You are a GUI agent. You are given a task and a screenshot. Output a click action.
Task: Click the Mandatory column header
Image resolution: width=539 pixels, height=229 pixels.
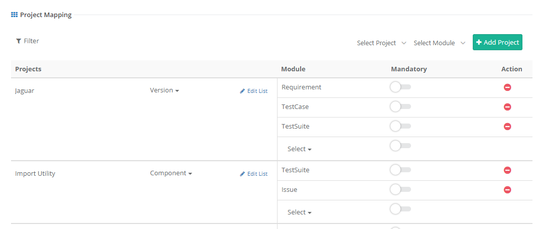pyautogui.click(x=409, y=69)
